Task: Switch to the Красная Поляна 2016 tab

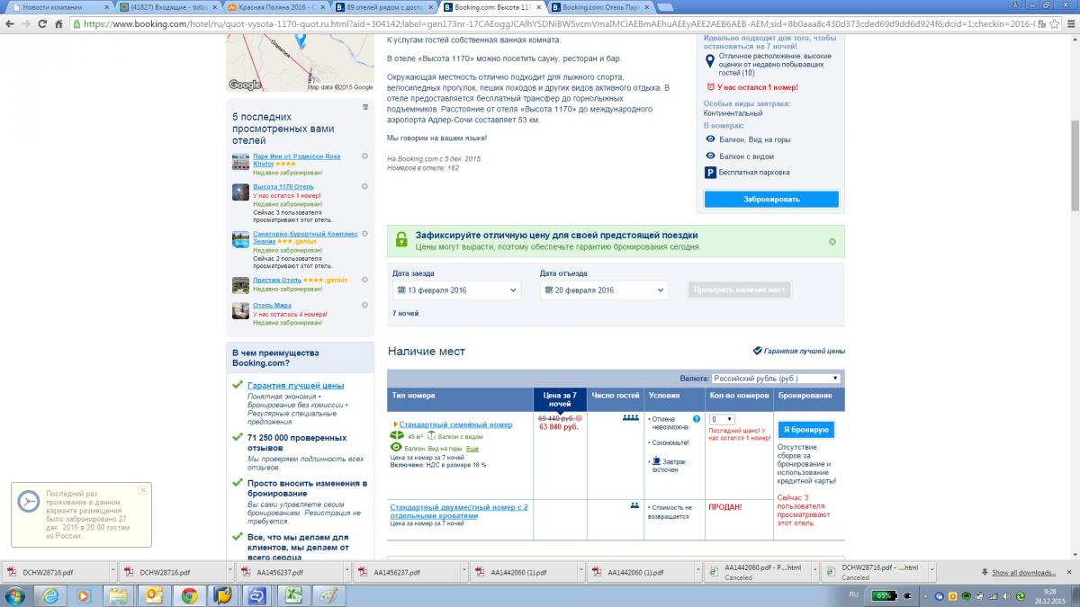Action: [x=276, y=7]
